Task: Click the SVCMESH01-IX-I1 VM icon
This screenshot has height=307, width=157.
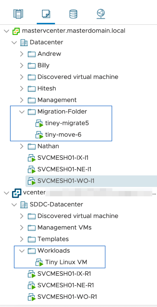Action: (31, 158)
